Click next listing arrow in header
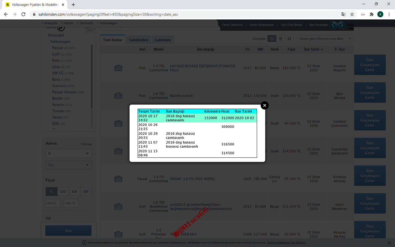This screenshot has height=247, width=395. pyautogui.click(x=341, y=25)
